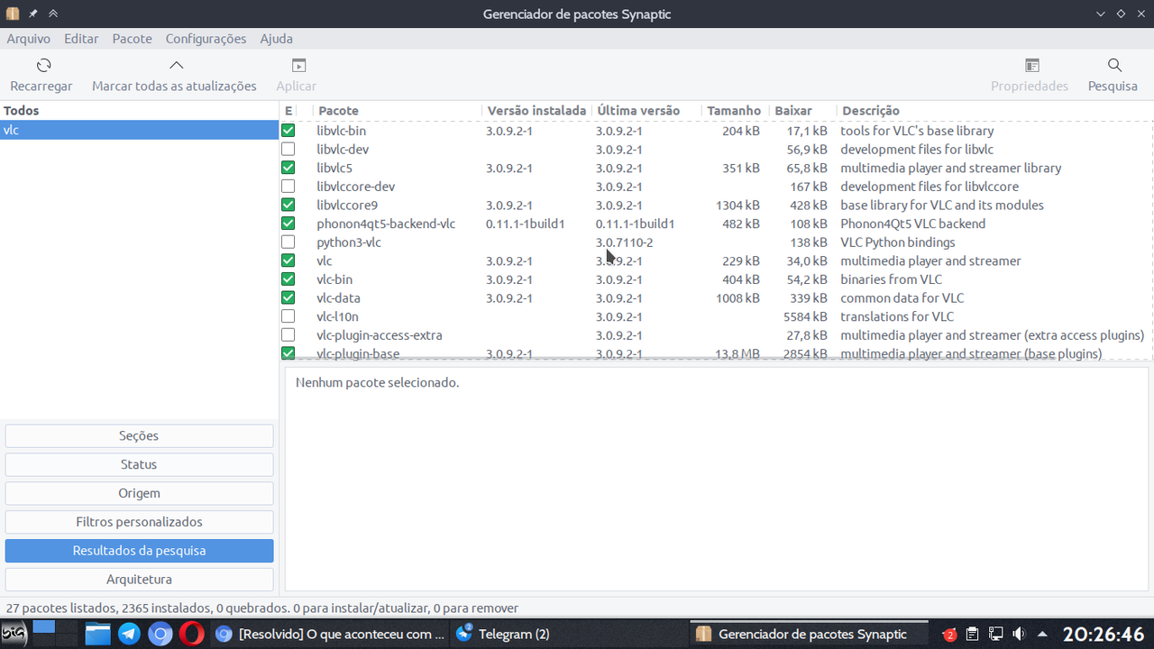
Task: Click the Resultados da pesquisa button
Action: click(x=139, y=551)
